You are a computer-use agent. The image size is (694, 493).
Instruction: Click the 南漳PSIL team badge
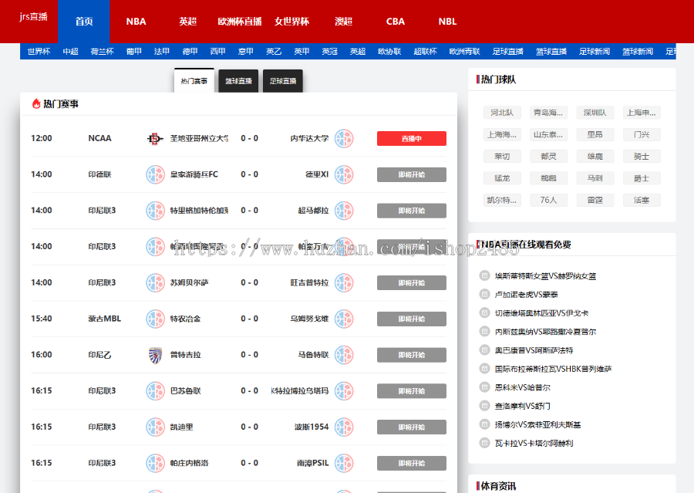[344, 464]
